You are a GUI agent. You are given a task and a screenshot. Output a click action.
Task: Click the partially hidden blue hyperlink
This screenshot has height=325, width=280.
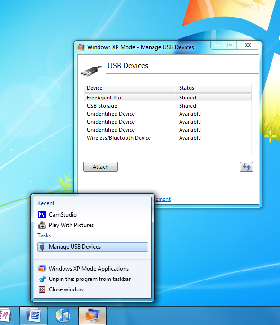click(x=163, y=199)
